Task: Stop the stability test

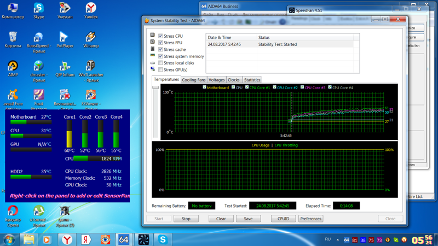Action: coord(186,219)
